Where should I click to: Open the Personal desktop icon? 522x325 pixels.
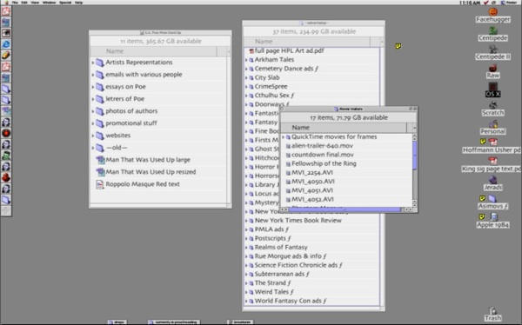point(492,124)
